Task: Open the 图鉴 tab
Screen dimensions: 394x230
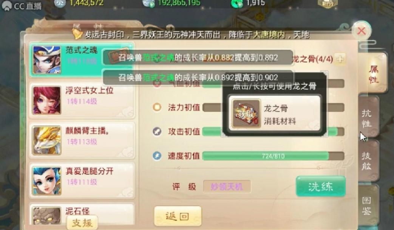Action: (368, 206)
